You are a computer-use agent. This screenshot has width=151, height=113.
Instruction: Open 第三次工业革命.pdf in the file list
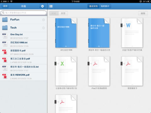[24, 60]
